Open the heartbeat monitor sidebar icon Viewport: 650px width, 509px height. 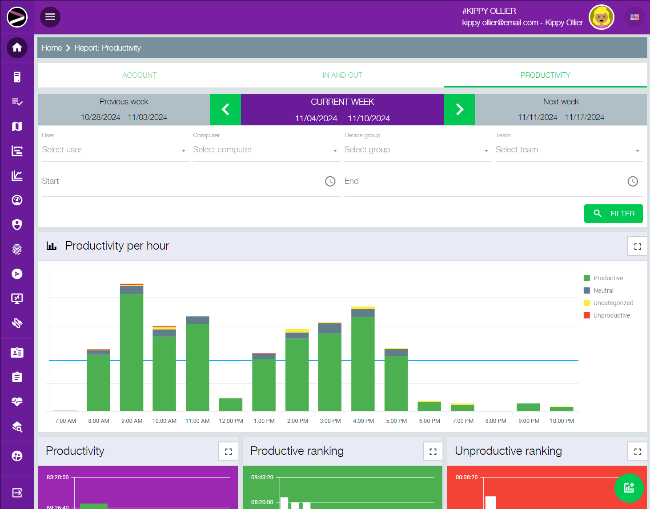click(x=17, y=402)
